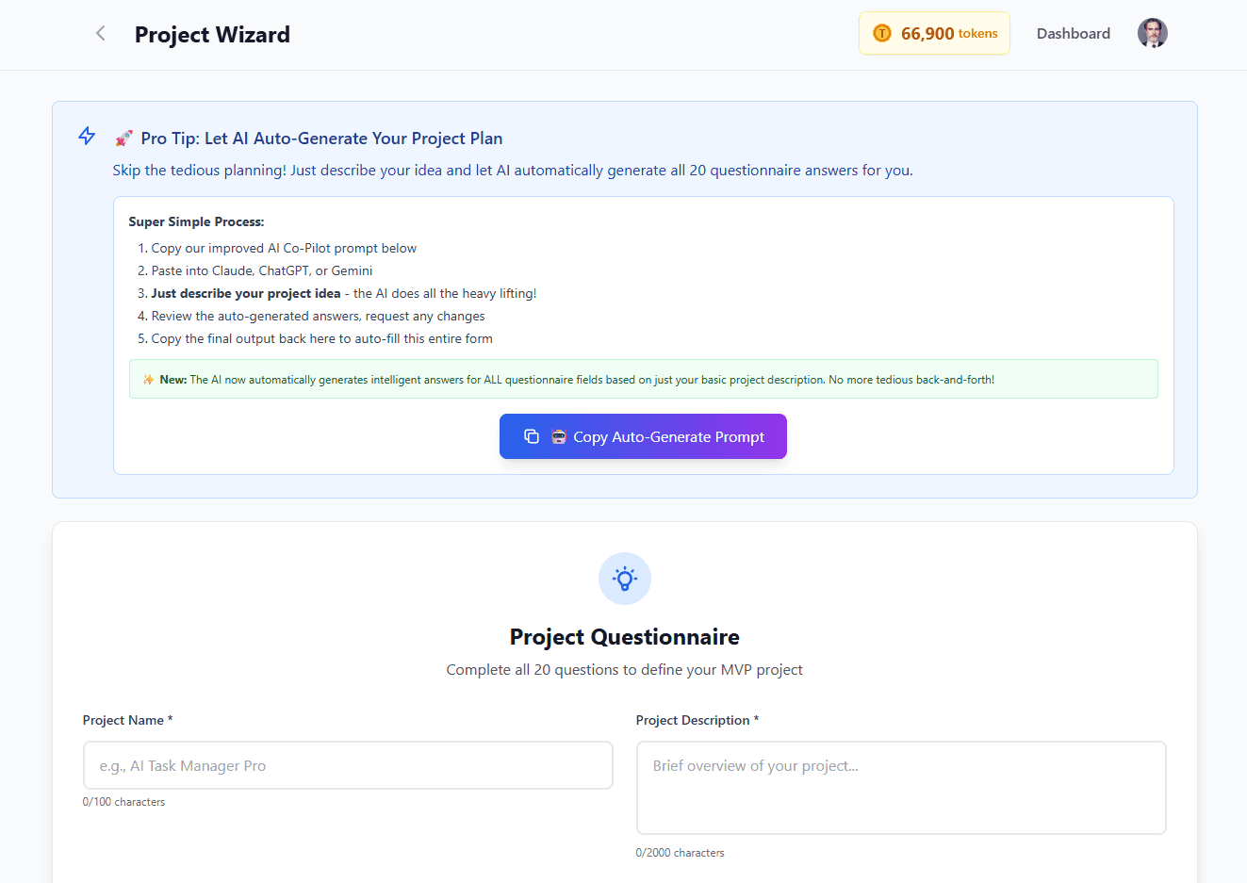This screenshot has height=883, width=1247.
Task: Click the rocket emoji beside Pro Tip
Action: pos(123,139)
